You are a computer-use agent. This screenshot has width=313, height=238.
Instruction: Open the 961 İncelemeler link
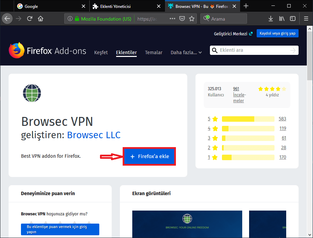239,95
